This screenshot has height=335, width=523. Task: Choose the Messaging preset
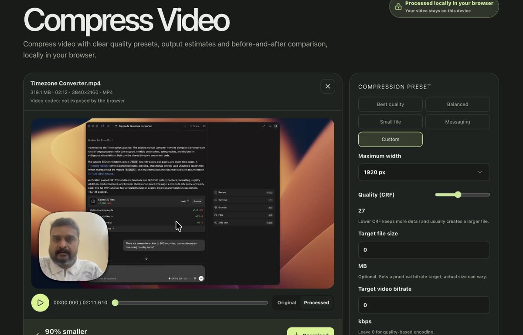coord(458,122)
